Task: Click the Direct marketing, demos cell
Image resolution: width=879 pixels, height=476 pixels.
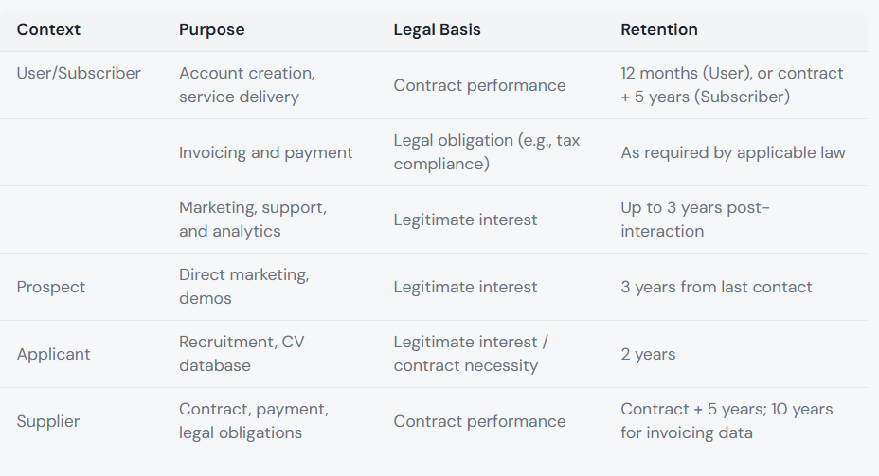Action: pos(243,287)
